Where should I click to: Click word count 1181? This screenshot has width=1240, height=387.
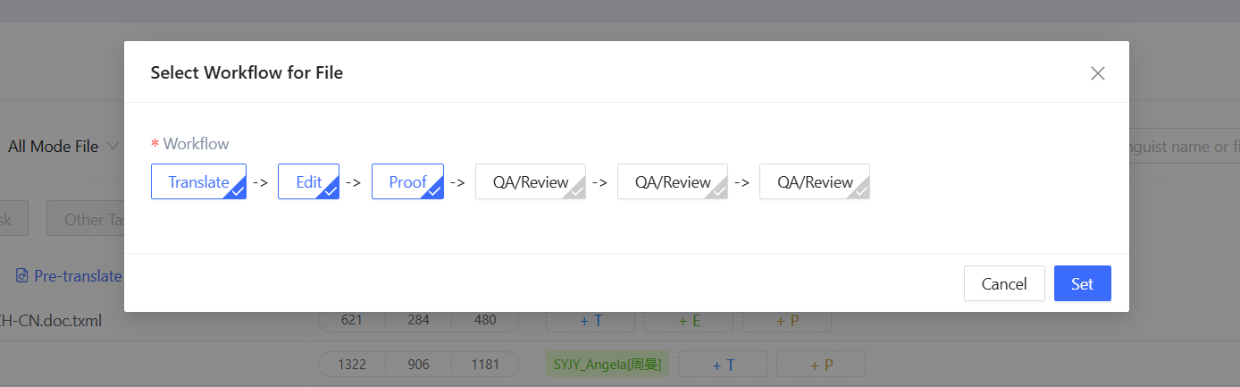(x=484, y=364)
